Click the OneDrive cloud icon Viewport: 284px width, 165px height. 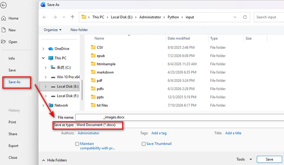[51, 49]
